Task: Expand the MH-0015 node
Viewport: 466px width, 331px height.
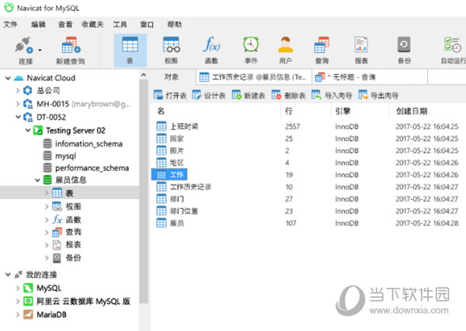Action: (x=18, y=103)
